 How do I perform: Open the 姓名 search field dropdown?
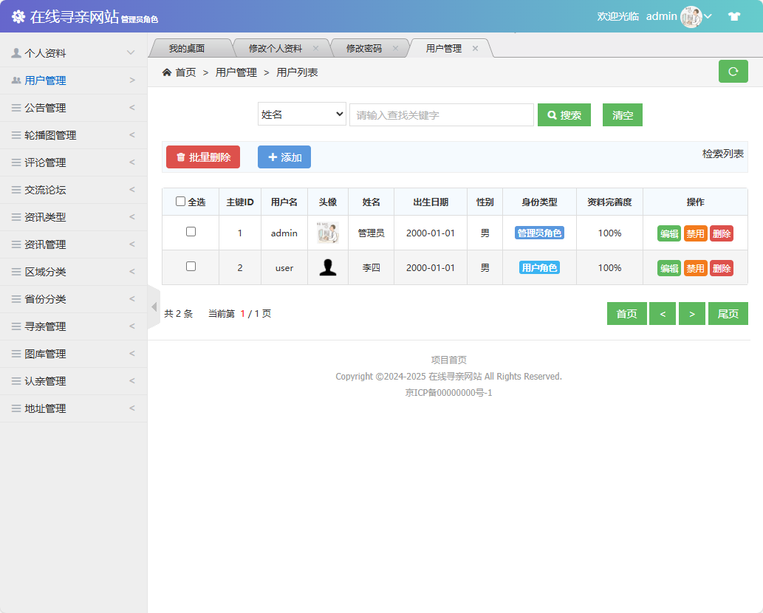point(301,114)
